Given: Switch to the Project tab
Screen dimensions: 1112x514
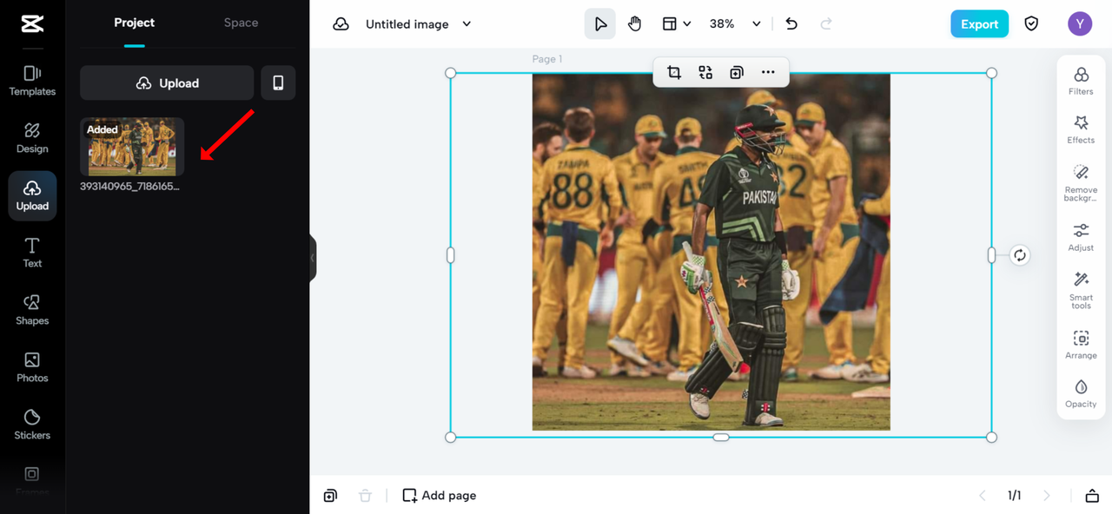Looking at the screenshot, I should 135,23.
